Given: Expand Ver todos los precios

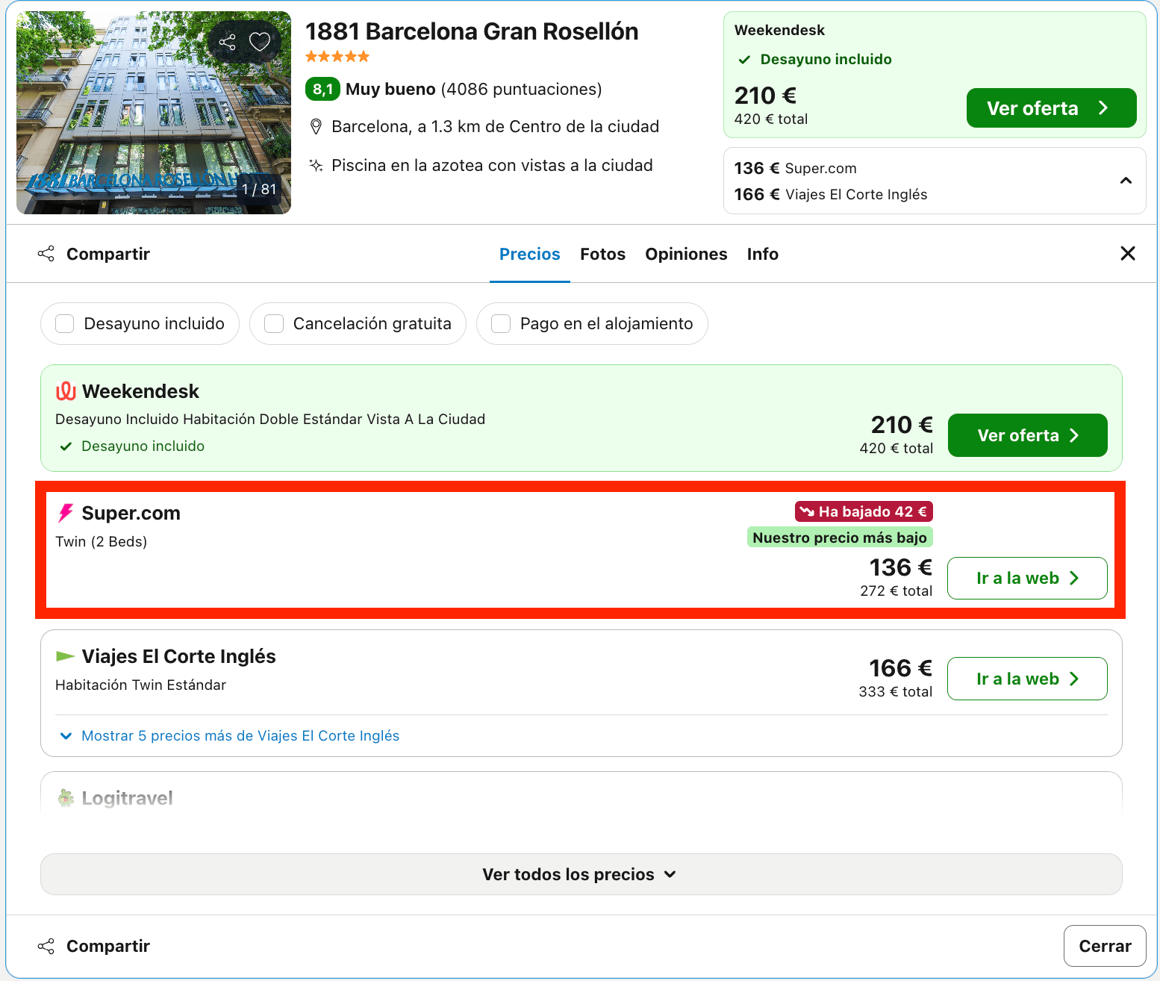Looking at the screenshot, I should tap(581, 874).
